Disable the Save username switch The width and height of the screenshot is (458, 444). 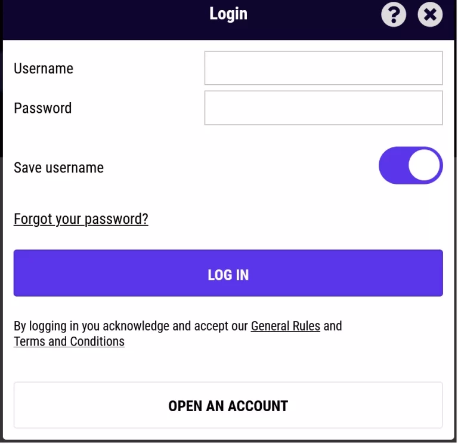(x=410, y=165)
